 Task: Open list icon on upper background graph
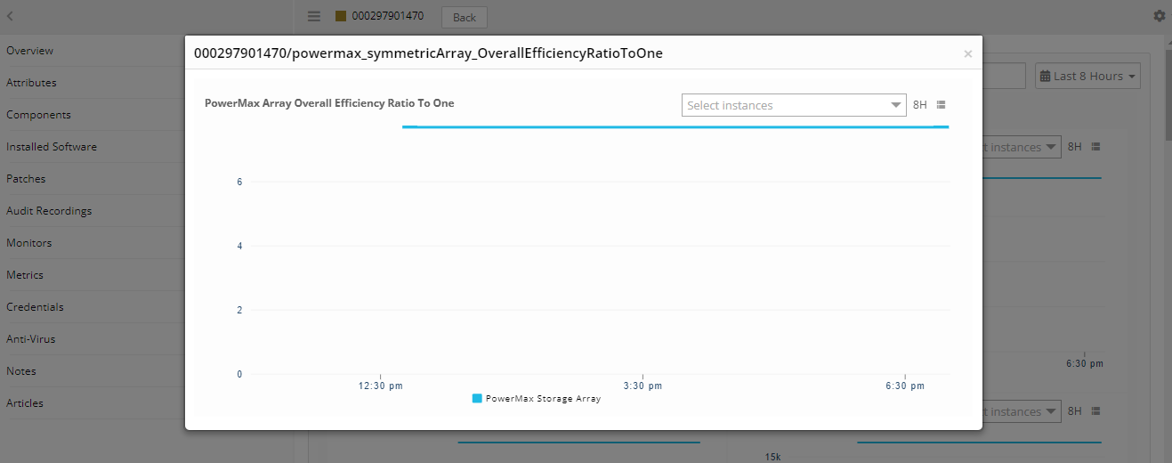[x=1096, y=147]
